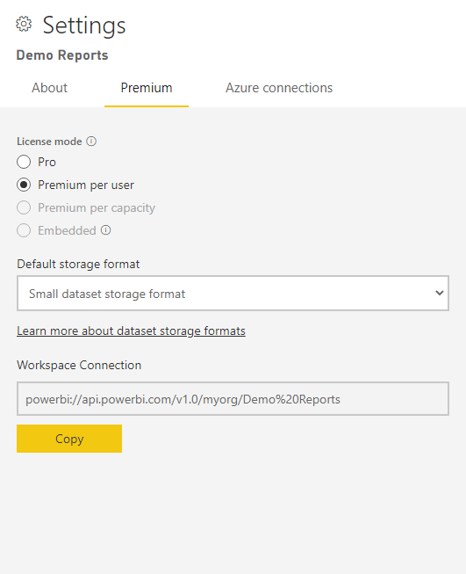
Task: Open the Default storage format dropdown
Action: point(233,294)
